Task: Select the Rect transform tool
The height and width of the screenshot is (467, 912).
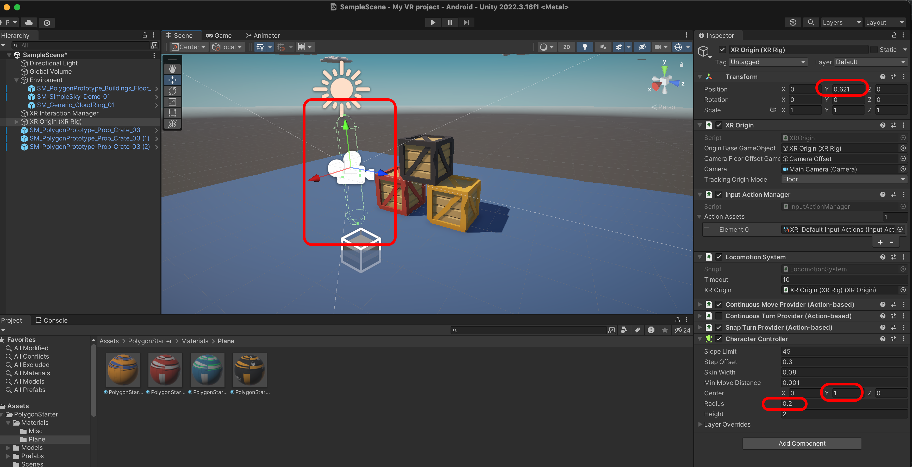Action: (172, 113)
